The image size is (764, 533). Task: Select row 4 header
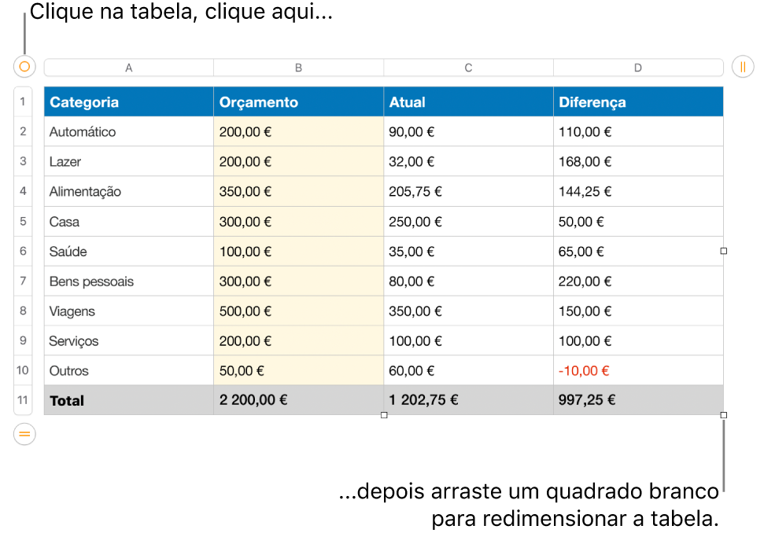tap(23, 191)
